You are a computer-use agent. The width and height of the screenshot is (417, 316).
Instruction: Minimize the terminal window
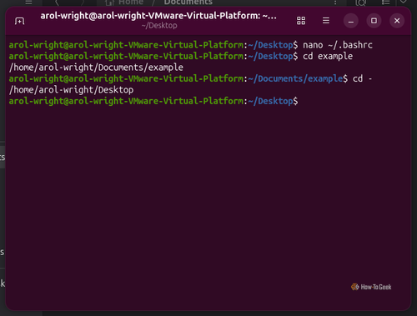click(x=351, y=21)
